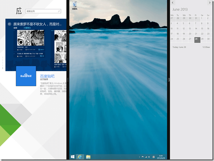Viewport: 214px width, 161px height.
Task: Select highlighted June 28 in calendar
Action: point(198,40)
